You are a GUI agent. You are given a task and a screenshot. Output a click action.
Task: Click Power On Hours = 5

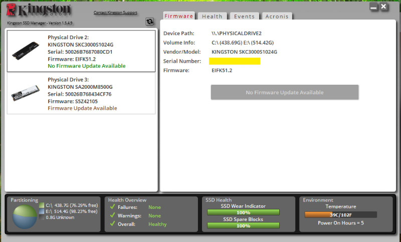(341, 223)
